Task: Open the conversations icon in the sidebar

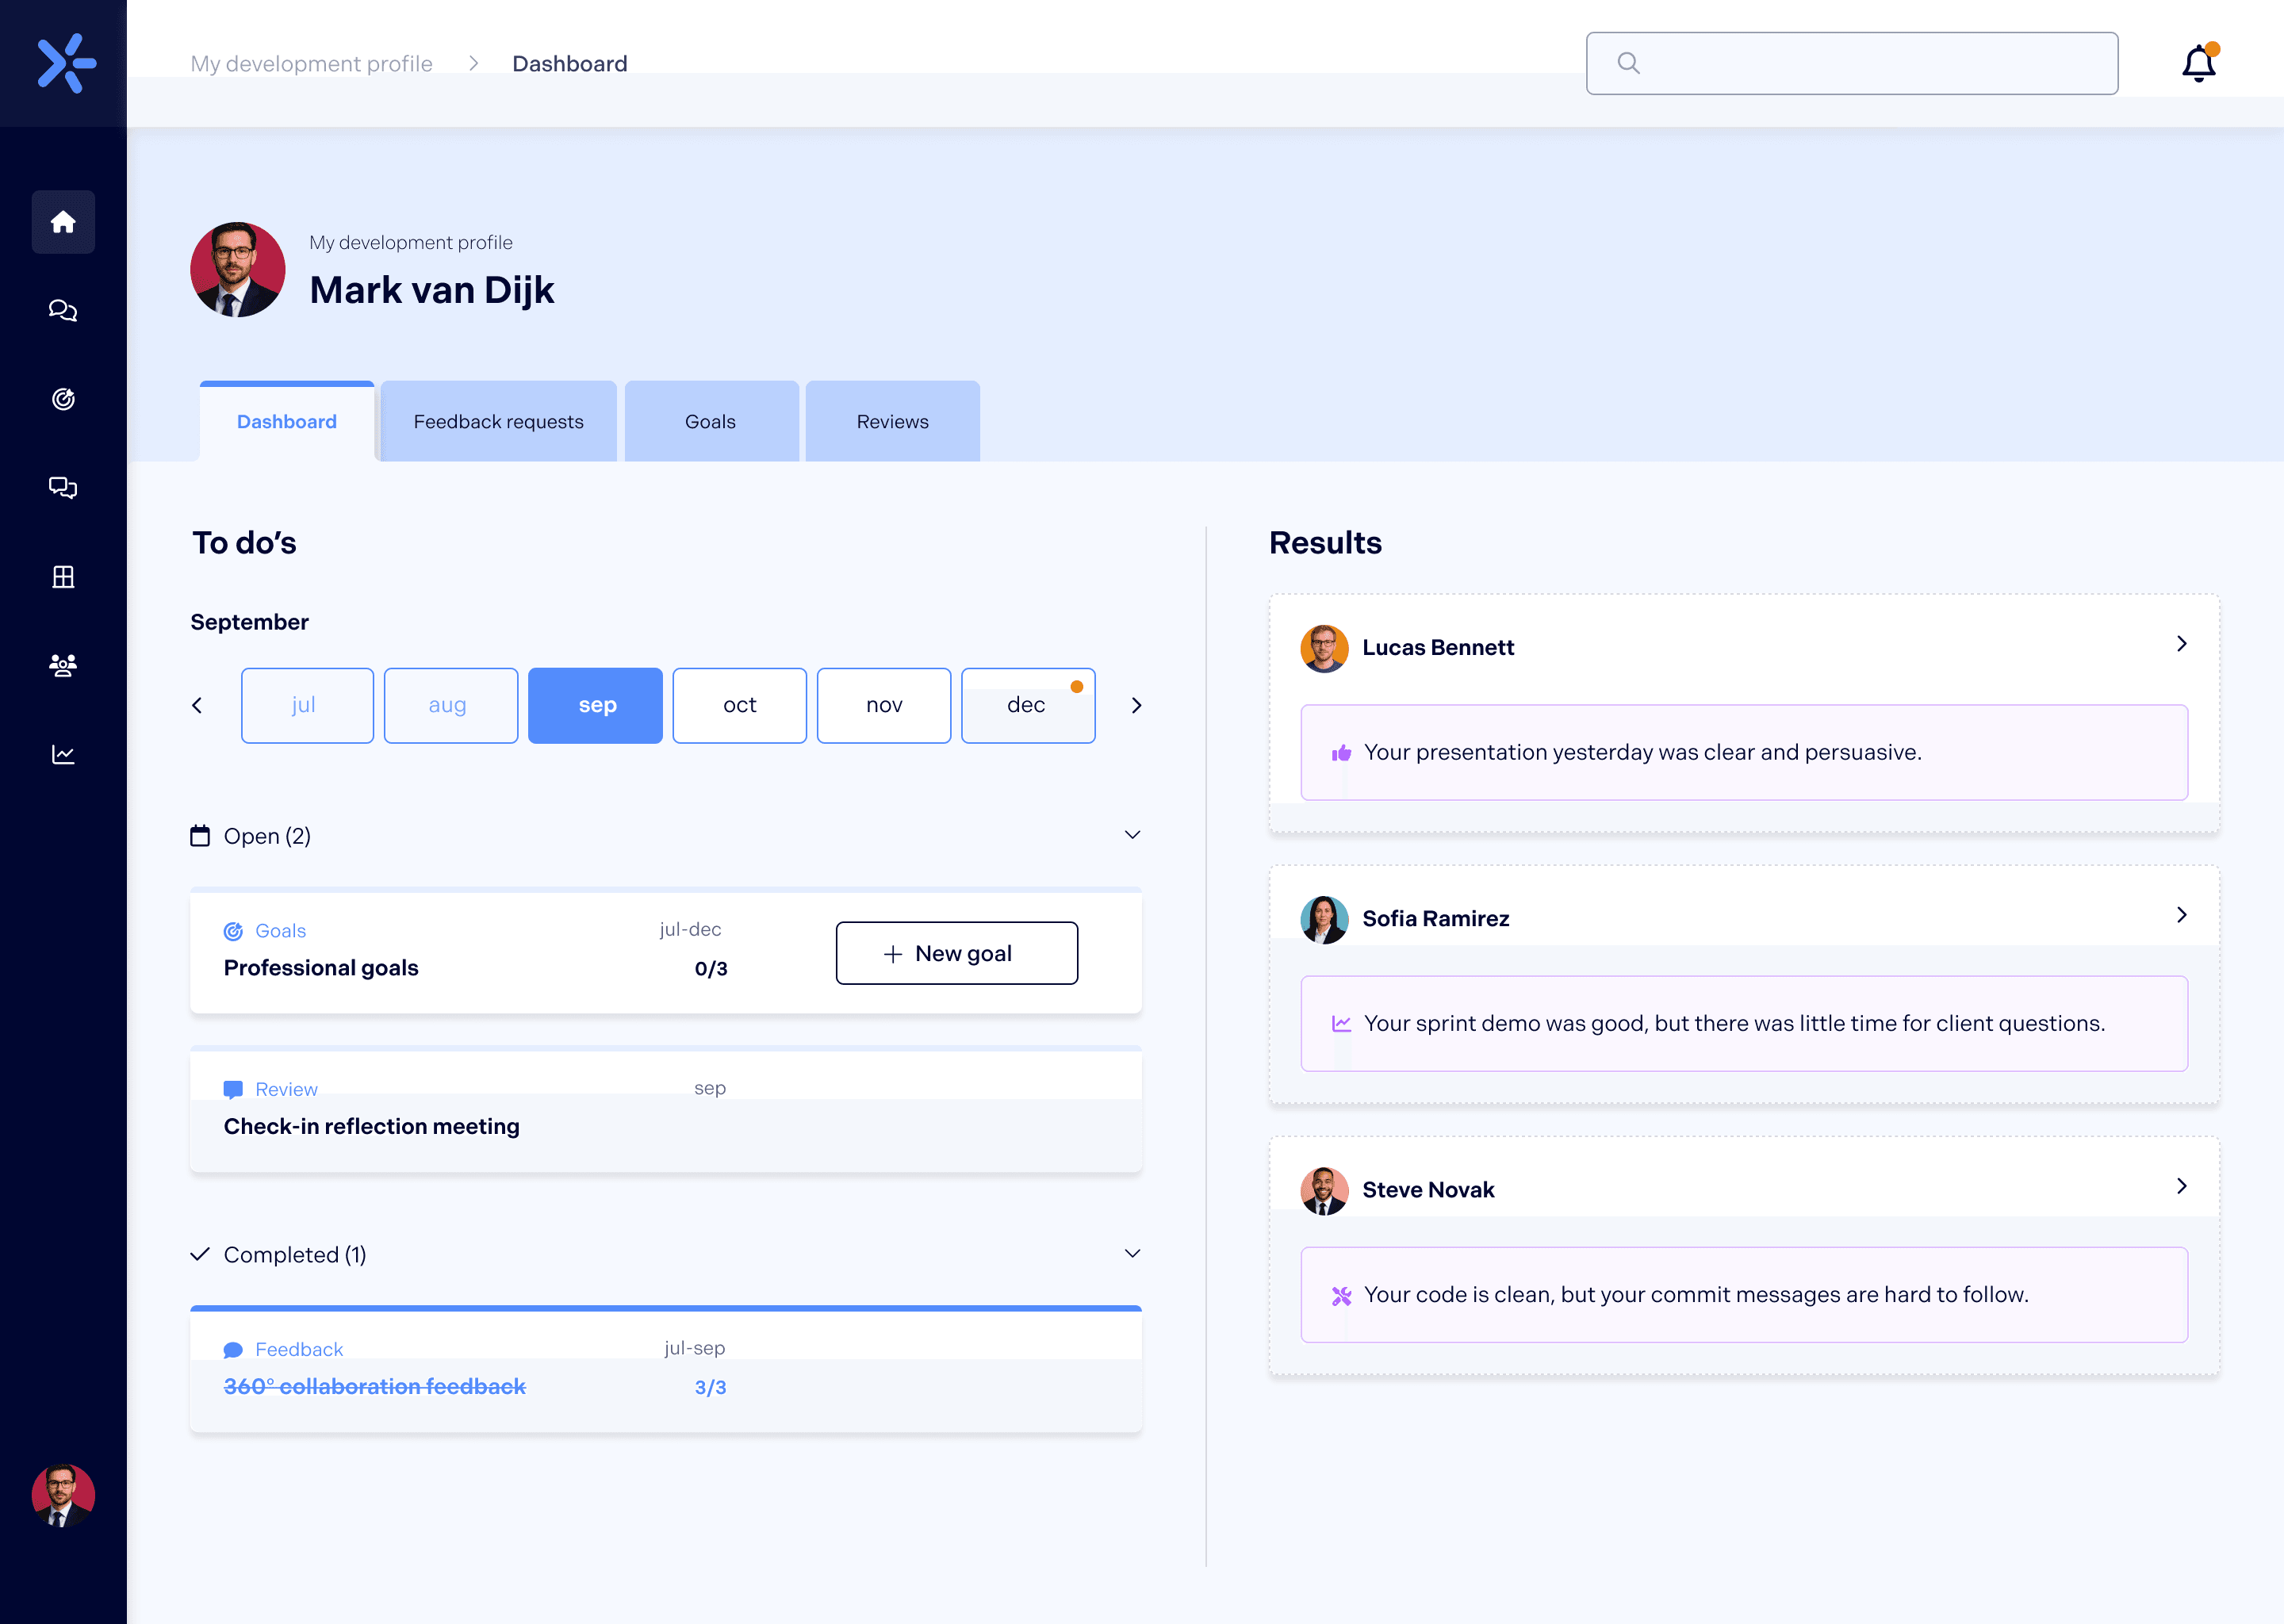Action: pos(63,310)
